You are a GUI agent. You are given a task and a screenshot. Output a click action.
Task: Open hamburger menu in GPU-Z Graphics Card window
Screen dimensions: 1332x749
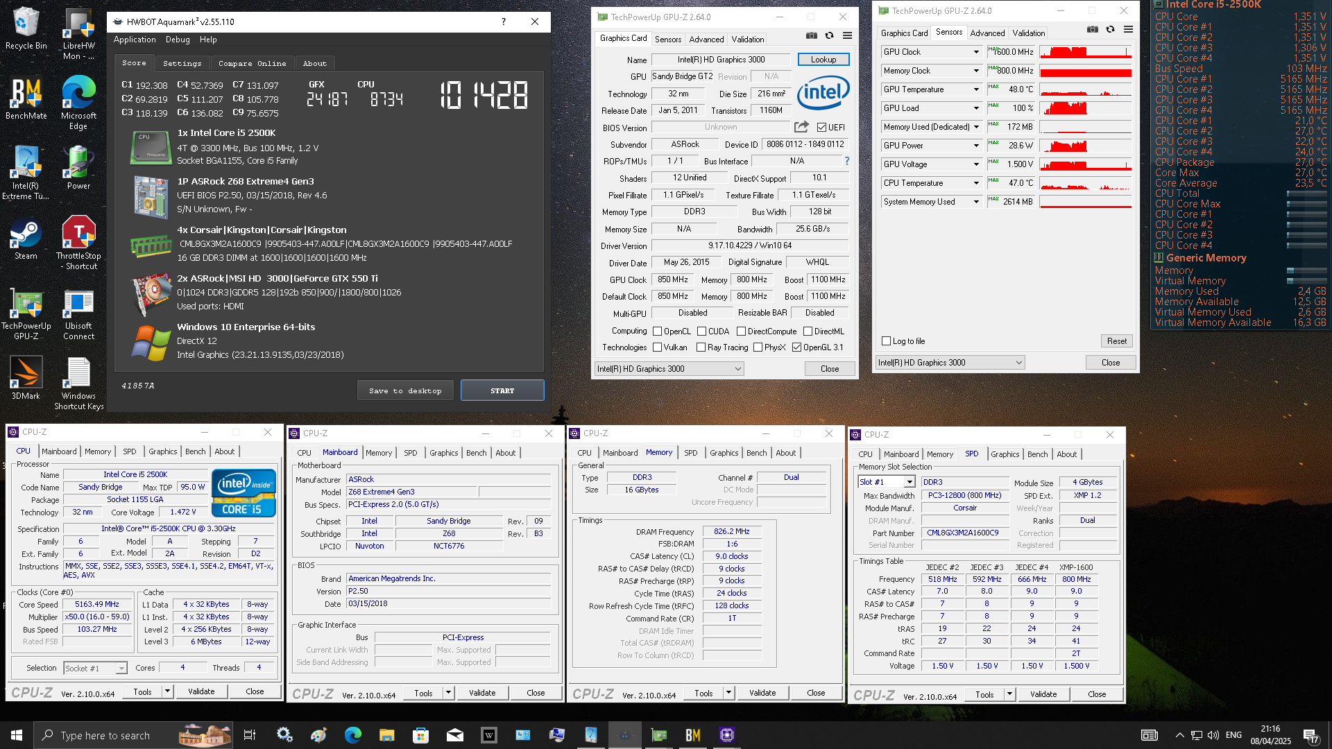pos(848,35)
